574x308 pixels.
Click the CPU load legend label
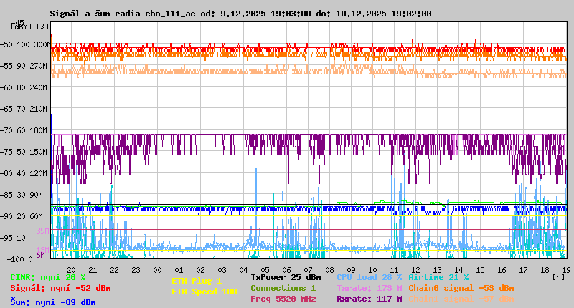tap(369, 277)
